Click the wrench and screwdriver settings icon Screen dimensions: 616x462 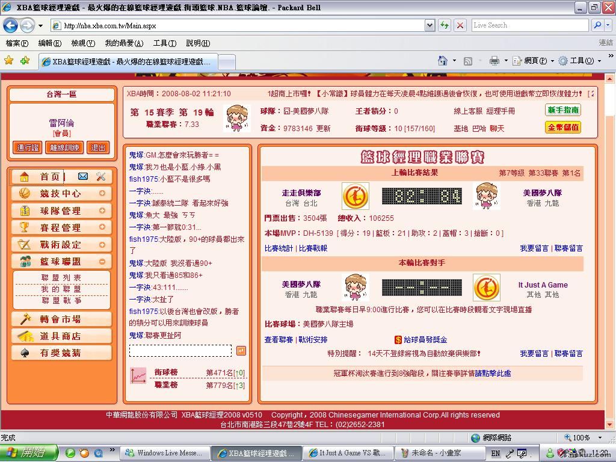(x=100, y=176)
